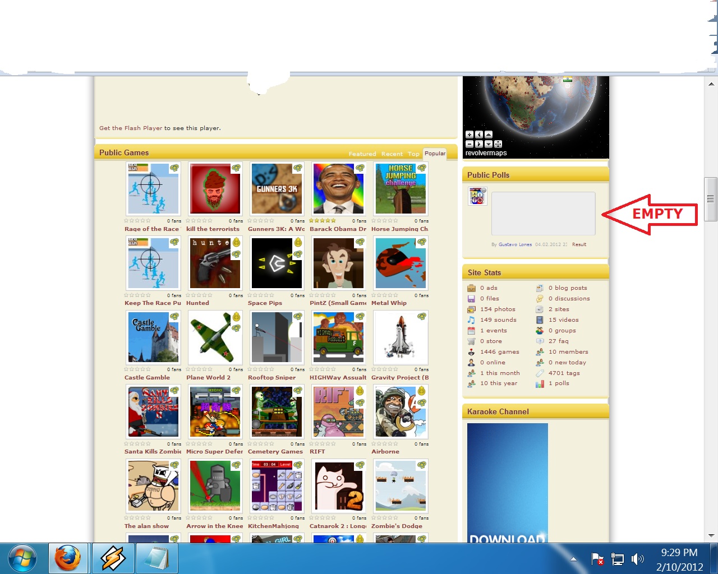
Task: Click the store shopping cart icon
Action: 471,341
